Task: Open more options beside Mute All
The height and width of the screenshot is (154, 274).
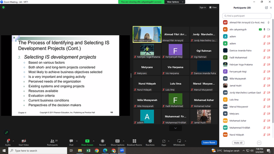Action: 259,142
